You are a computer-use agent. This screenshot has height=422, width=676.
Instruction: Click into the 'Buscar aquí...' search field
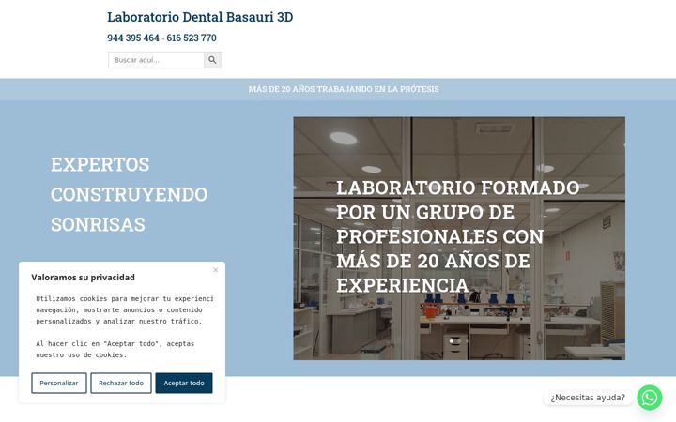pos(156,60)
